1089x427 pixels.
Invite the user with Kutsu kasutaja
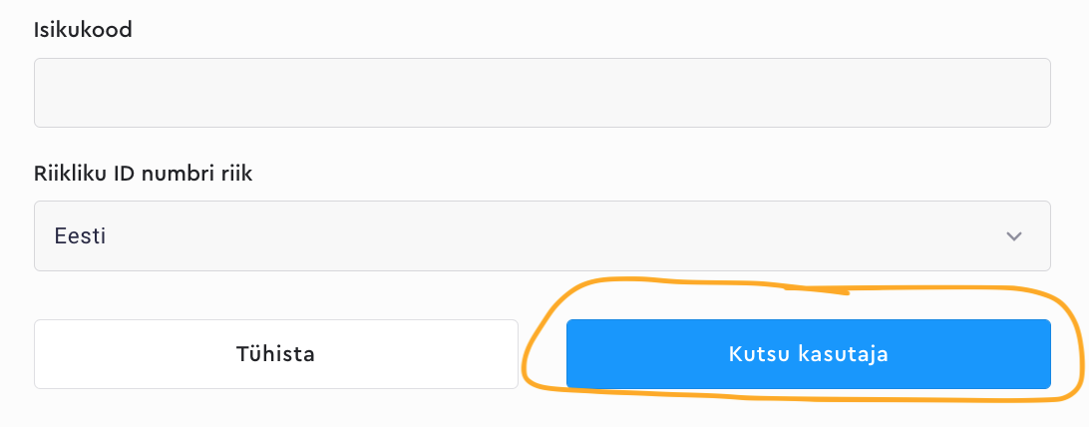pyautogui.click(x=808, y=354)
